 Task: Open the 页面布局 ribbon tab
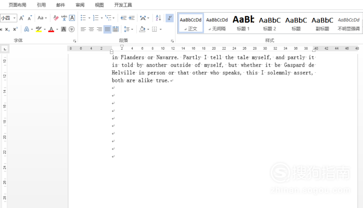pyautogui.click(x=17, y=5)
